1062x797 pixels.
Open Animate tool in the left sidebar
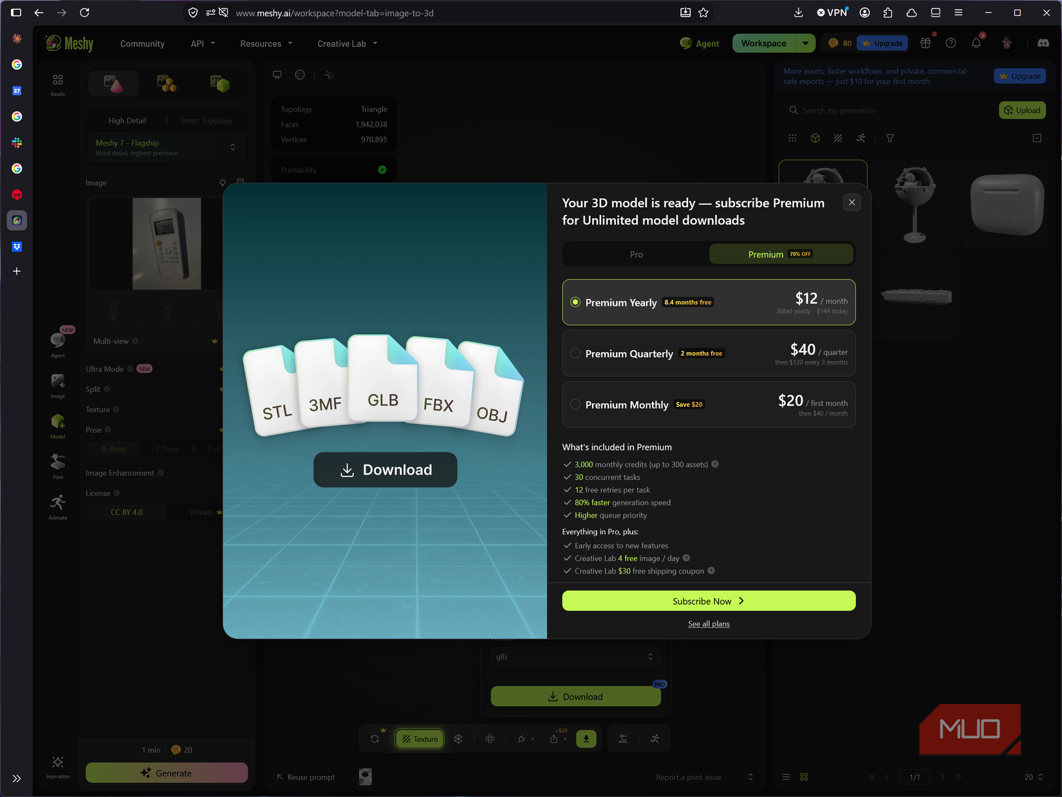tap(58, 507)
